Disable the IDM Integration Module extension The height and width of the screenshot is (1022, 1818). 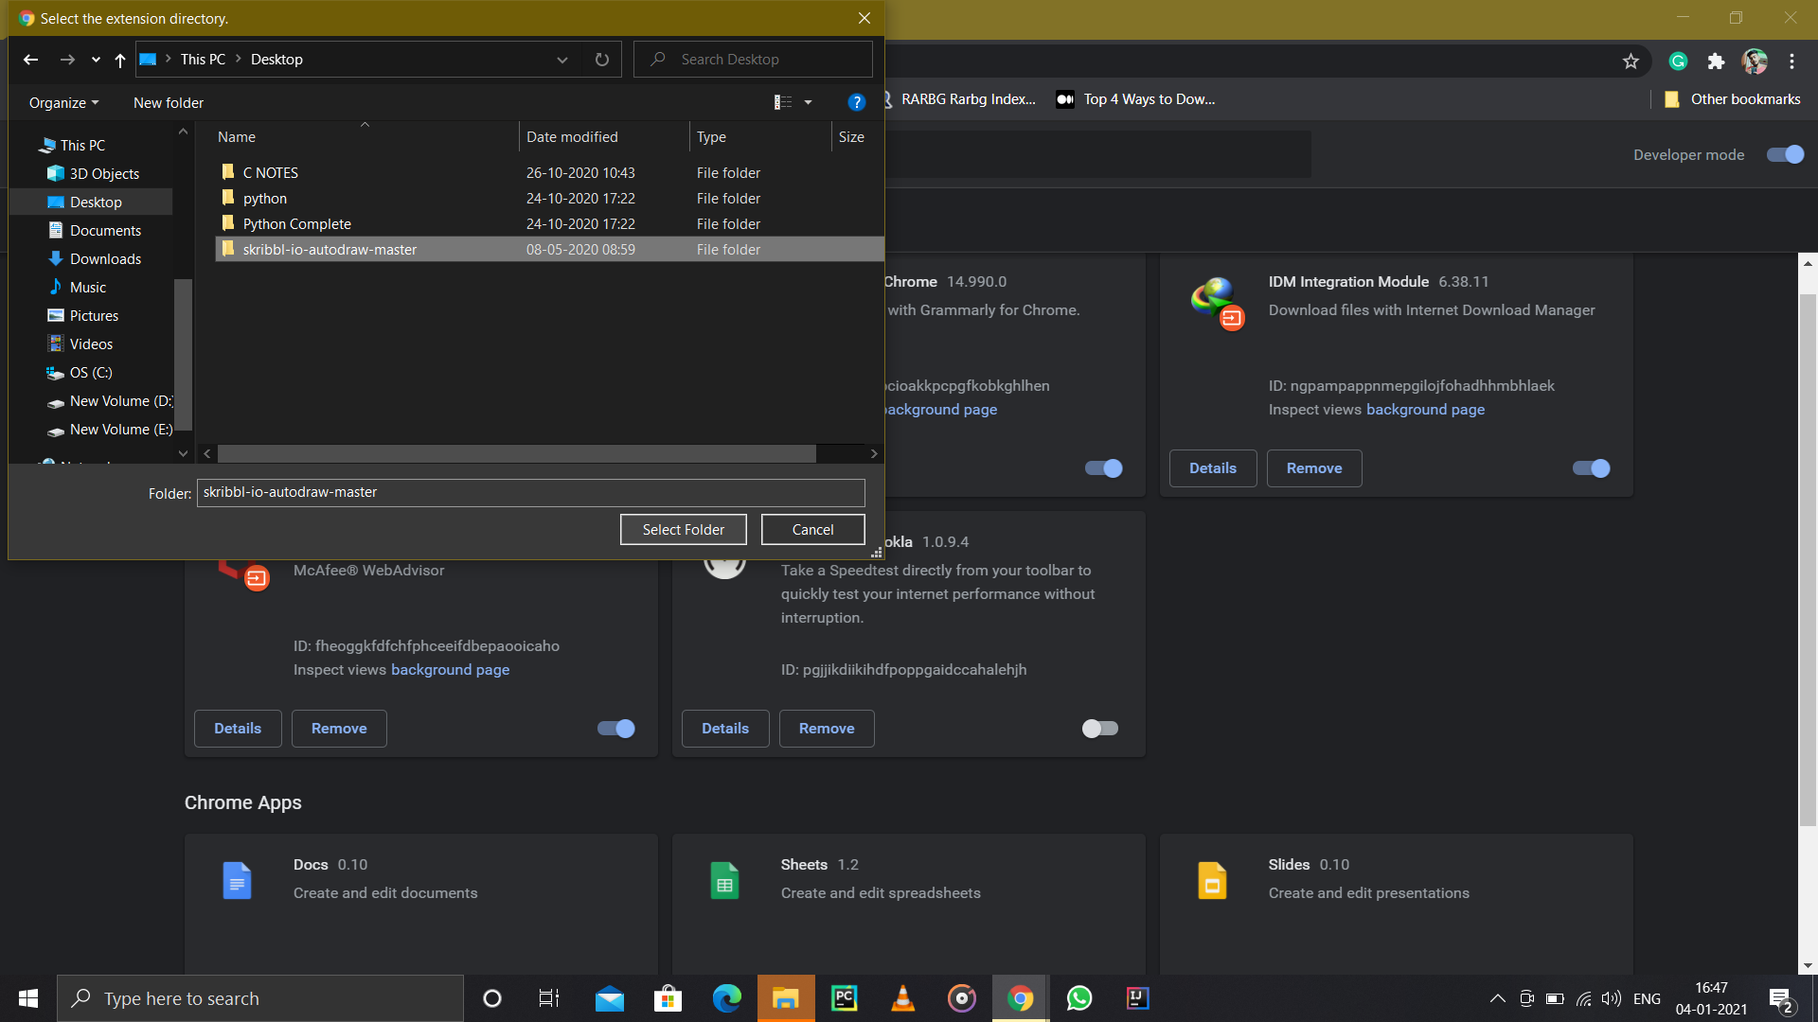(x=1590, y=467)
